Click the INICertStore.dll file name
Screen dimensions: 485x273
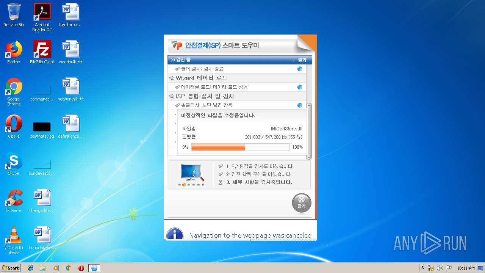coord(286,129)
